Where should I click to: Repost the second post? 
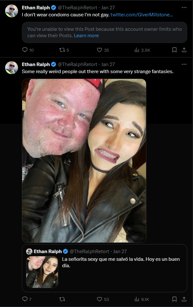[x=62, y=299]
